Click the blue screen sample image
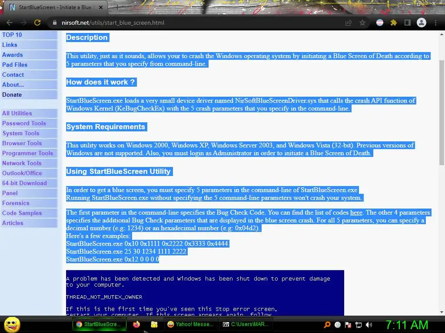This screenshot has height=333, width=445. click(205, 293)
